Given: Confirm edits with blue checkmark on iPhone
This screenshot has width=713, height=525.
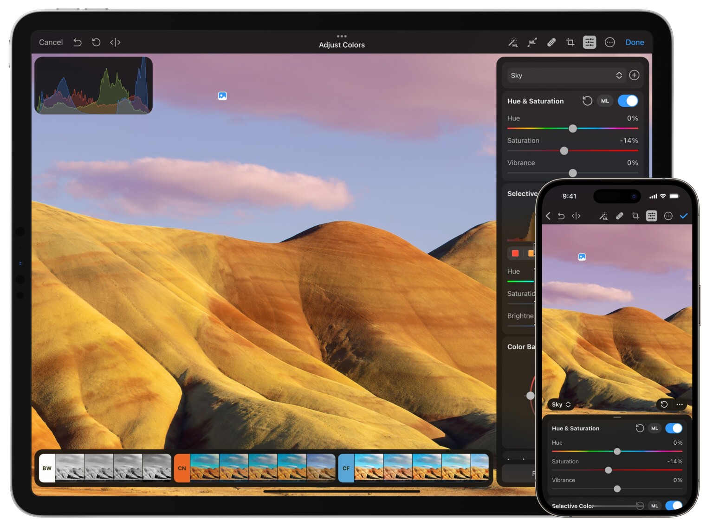Looking at the screenshot, I should [x=684, y=216].
